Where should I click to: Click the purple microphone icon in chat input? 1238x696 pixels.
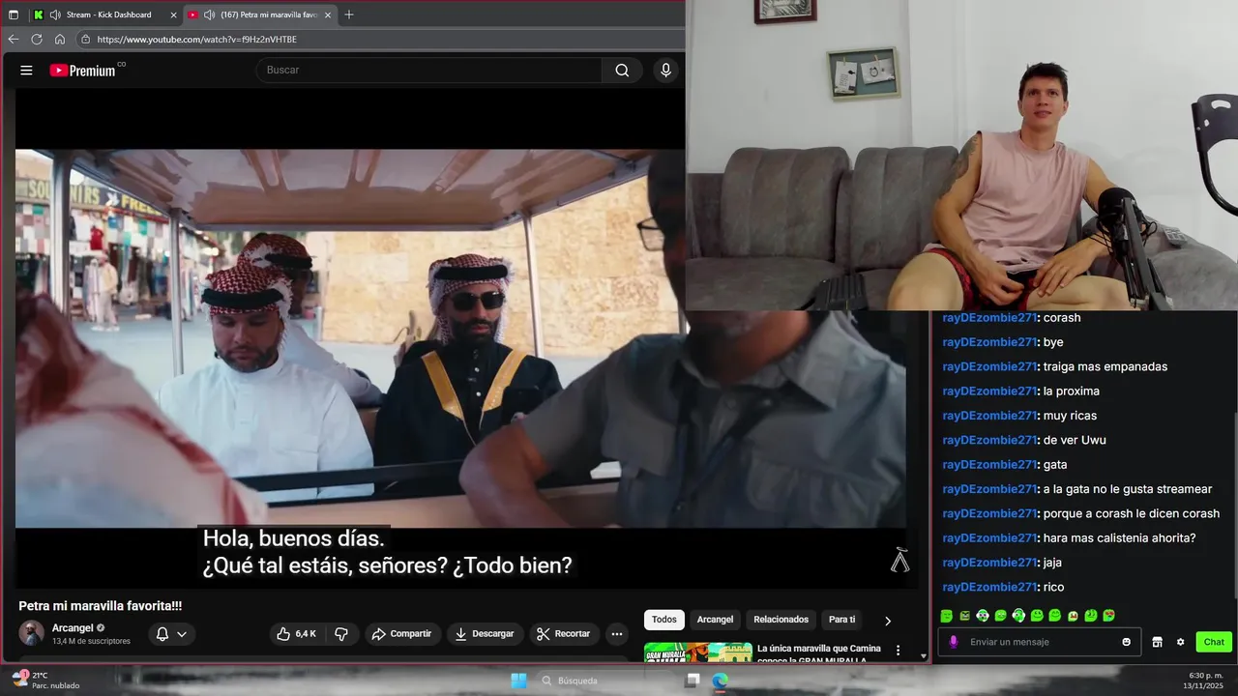(954, 642)
